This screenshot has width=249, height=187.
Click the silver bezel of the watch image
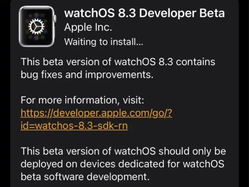(20, 27)
